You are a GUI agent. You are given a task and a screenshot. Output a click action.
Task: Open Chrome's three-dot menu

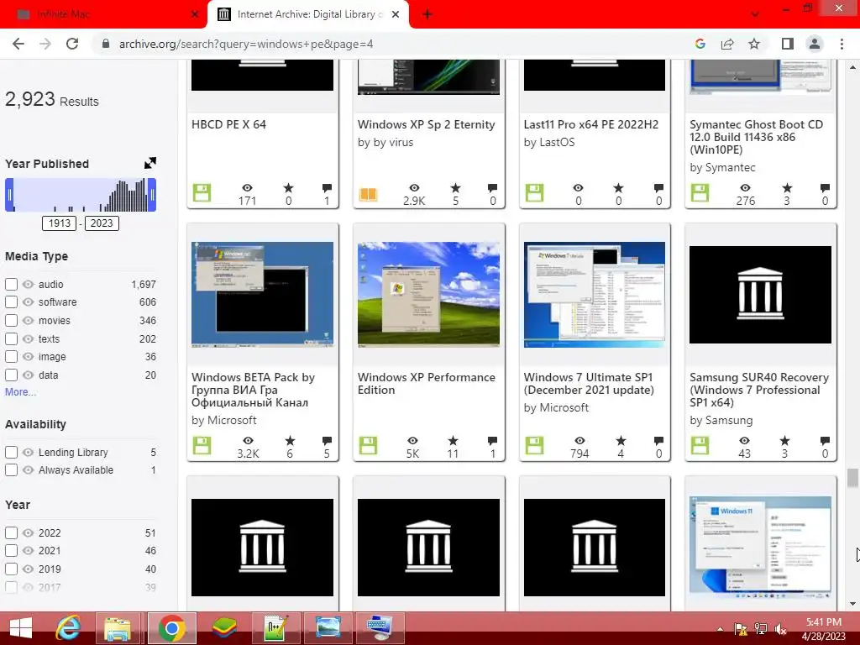click(x=842, y=44)
